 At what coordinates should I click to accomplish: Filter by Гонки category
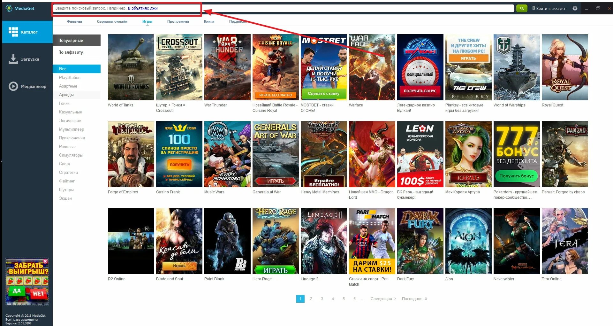pos(64,103)
